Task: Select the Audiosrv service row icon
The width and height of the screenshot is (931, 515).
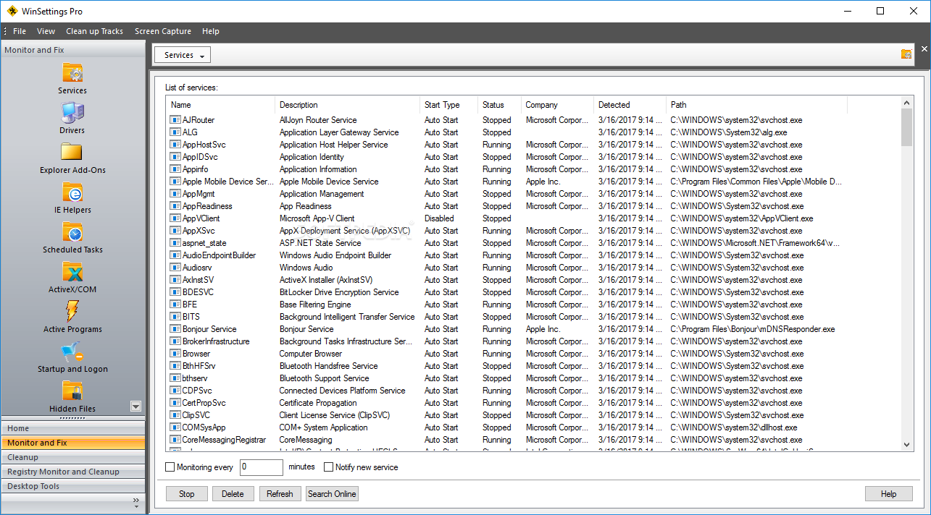Action: click(175, 268)
